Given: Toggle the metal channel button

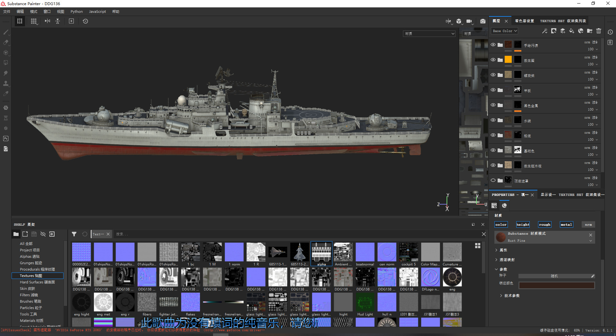Looking at the screenshot, I should 566,224.
